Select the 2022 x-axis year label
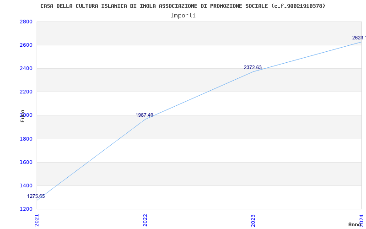 pyautogui.click(x=145, y=220)
